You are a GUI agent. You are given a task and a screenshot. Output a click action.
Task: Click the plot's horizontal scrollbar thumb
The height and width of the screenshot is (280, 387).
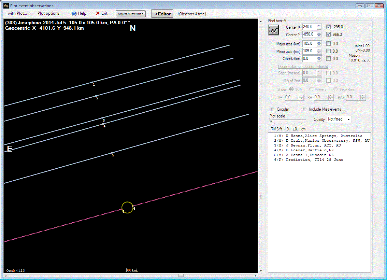[x=181, y=276]
